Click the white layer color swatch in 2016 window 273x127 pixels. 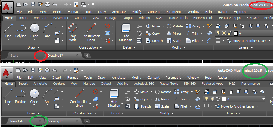click(235, 33)
